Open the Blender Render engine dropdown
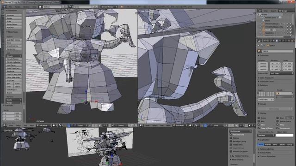This screenshot has width=296, height=166. [109, 7]
